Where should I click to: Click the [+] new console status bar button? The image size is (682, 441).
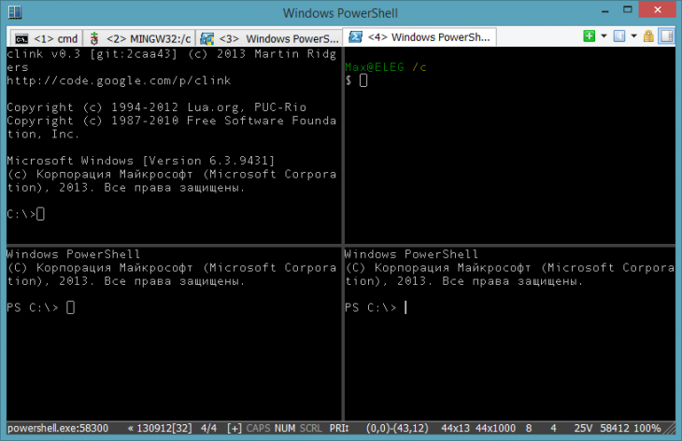234,428
